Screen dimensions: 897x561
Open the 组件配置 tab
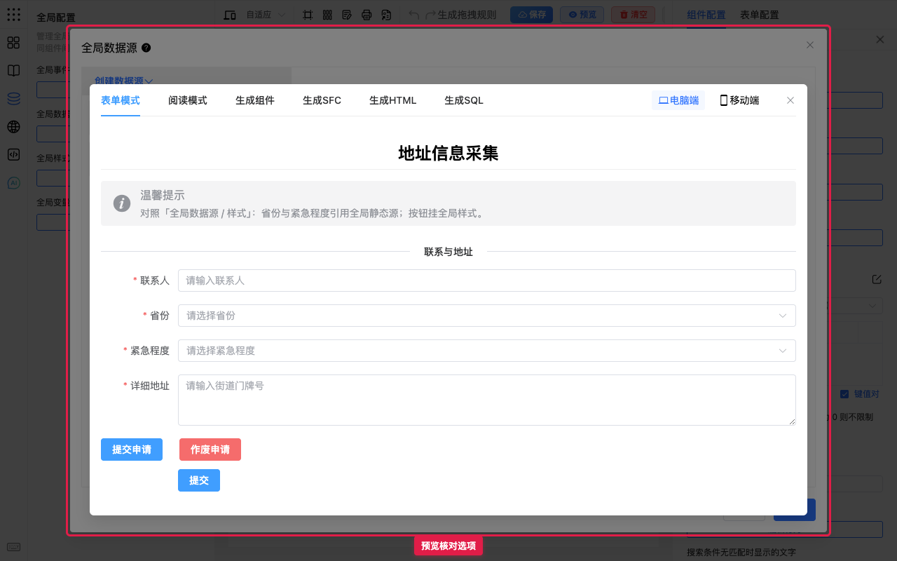coord(706,15)
